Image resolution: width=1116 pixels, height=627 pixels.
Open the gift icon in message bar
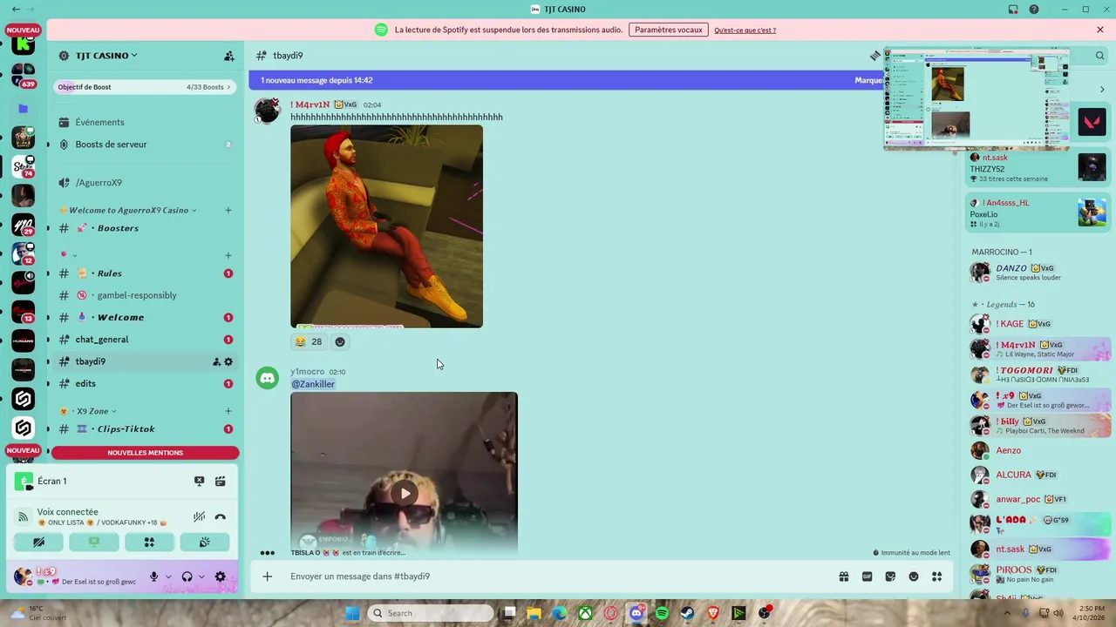tap(844, 576)
